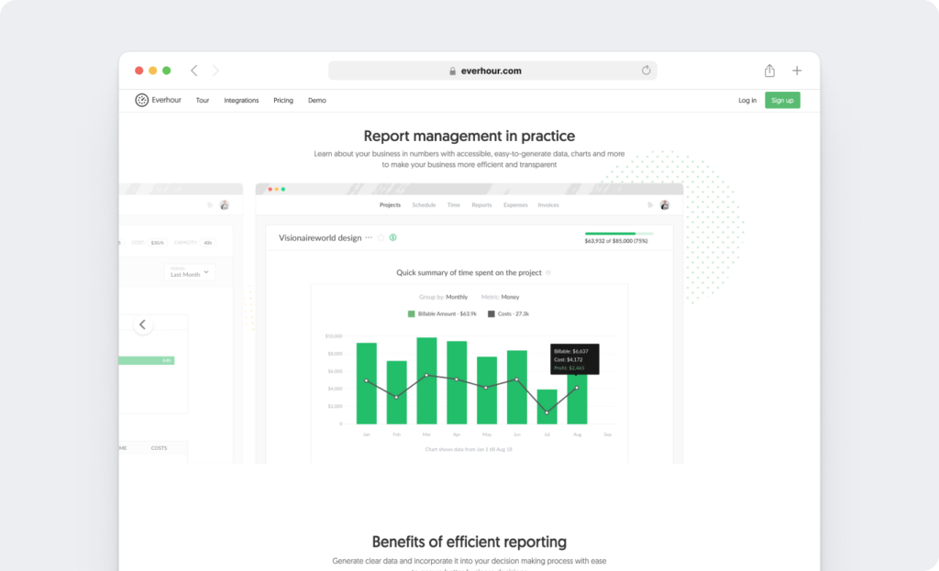Click the green billing icon beside Visionaireworld design

tap(392, 237)
